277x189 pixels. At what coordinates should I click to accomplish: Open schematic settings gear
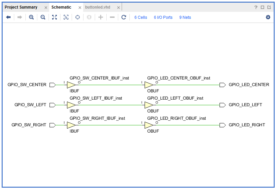click(x=268, y=17)
